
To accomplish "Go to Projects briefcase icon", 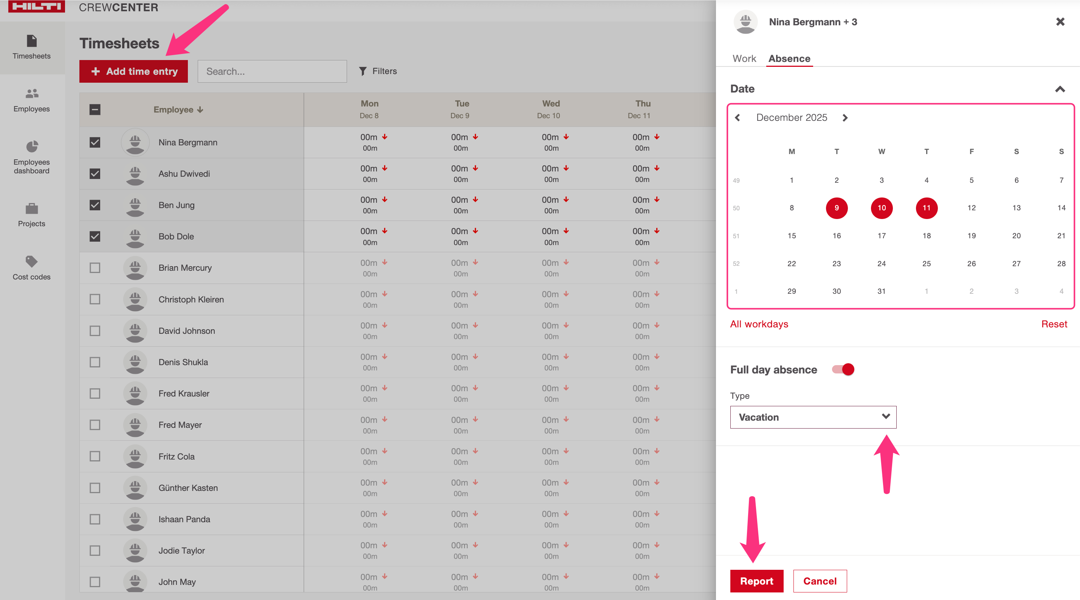I will [x=32, y=208].
